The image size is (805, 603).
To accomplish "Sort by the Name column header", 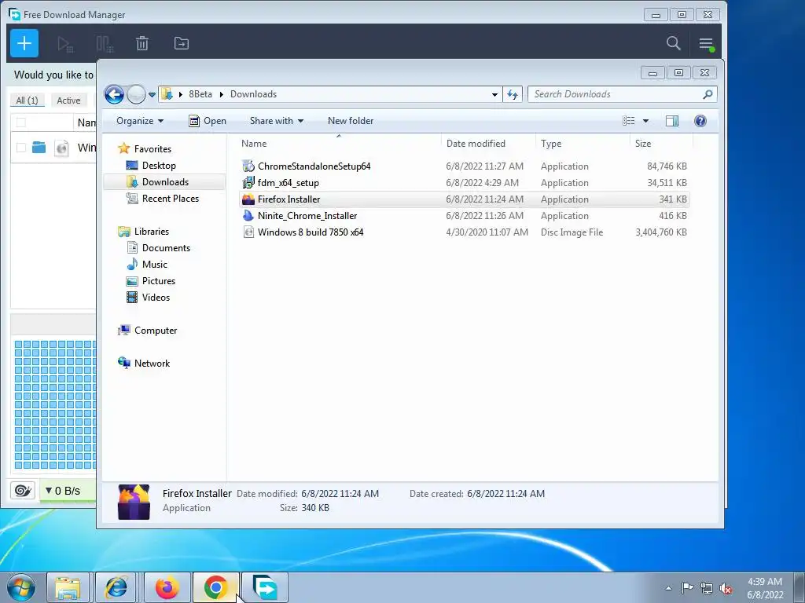I will (339, 144).
